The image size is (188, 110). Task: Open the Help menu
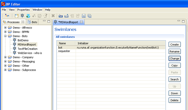coord(48,10)
